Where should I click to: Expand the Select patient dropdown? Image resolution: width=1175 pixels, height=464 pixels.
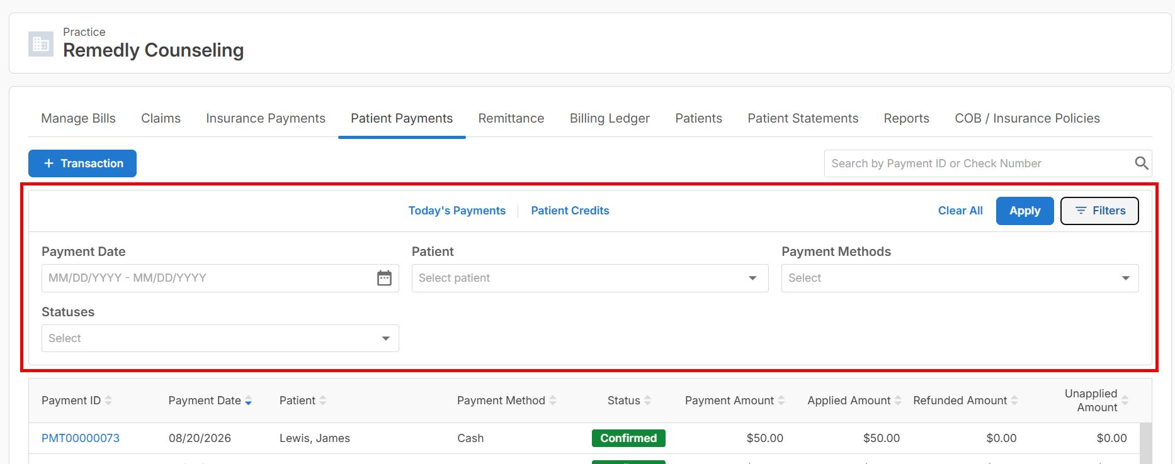[590, 278]
